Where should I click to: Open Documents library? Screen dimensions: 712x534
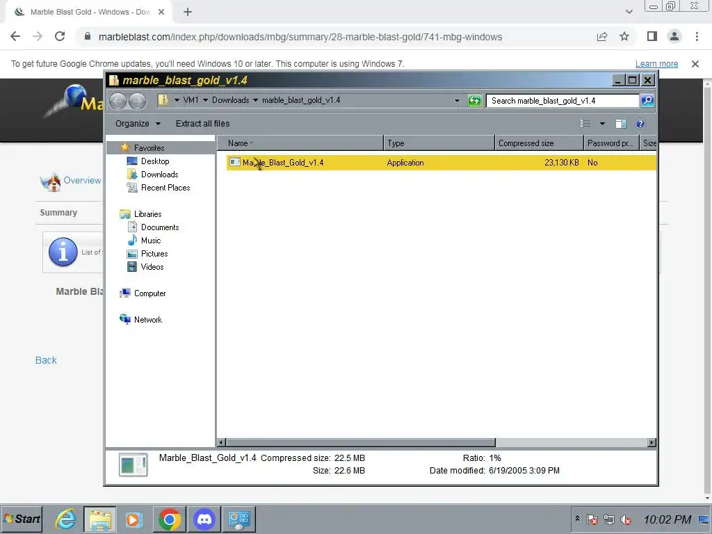pyautogui.click(x=160, y=227)
